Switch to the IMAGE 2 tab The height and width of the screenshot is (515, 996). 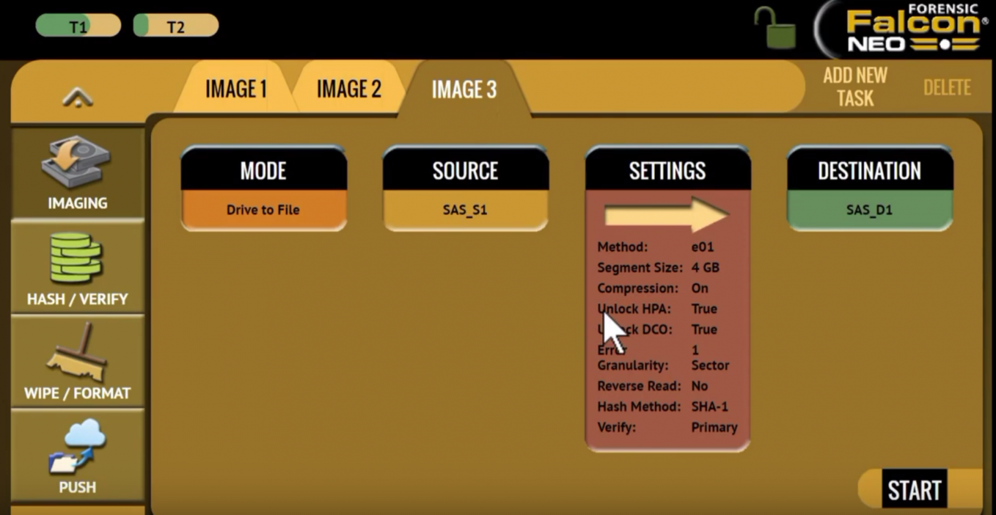(x=348, y=89)
